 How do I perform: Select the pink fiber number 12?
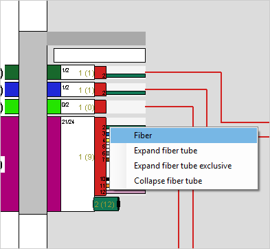point(126,192)
